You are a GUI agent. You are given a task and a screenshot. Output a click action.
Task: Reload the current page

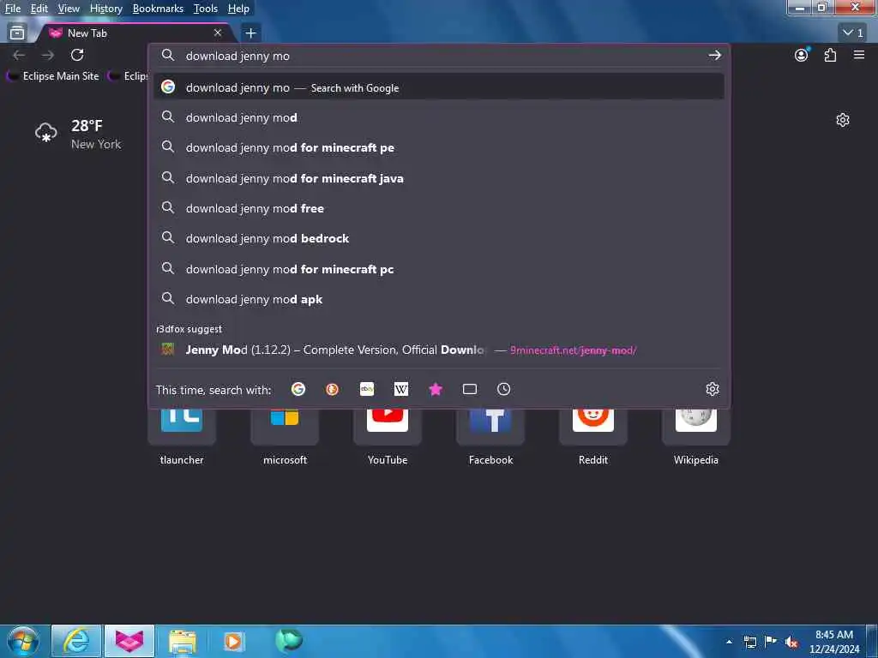(x=77, y=55)
